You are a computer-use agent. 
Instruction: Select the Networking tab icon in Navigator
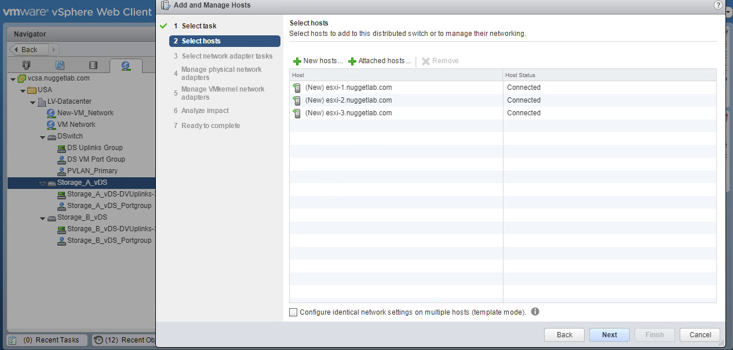pos(126,65)
